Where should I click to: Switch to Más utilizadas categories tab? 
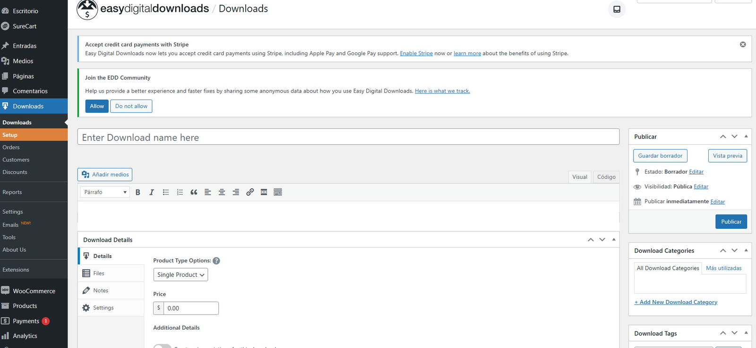[724, 268]
